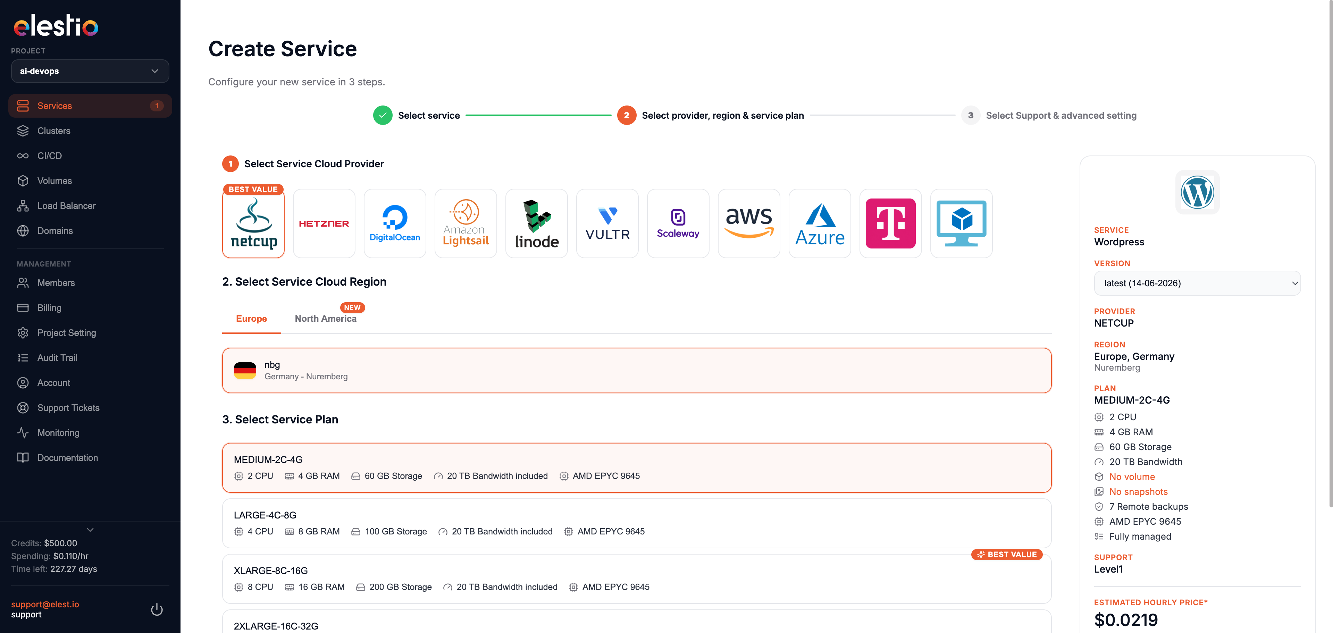Click the elestio logo
The image size is (1333, 633).
pos(56,26)
